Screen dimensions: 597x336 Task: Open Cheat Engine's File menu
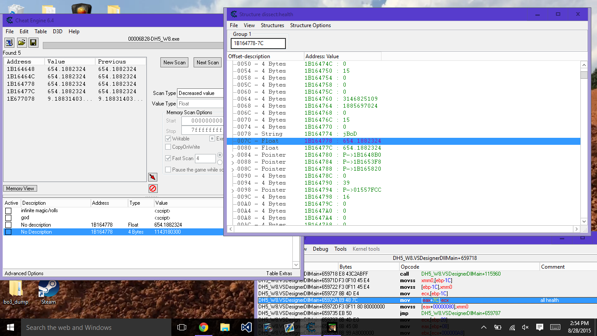[x=10, y=31]
